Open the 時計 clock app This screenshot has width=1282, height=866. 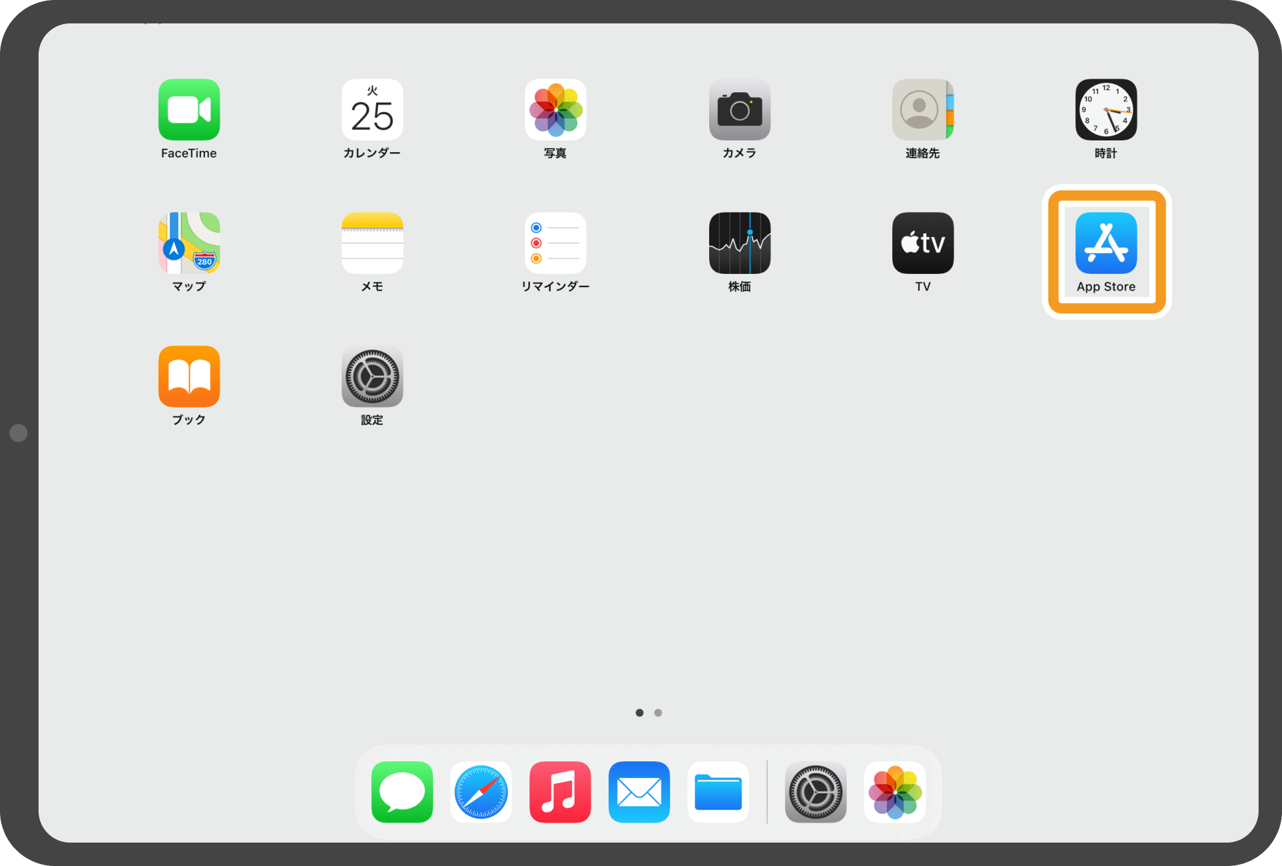pos(1106,109)
